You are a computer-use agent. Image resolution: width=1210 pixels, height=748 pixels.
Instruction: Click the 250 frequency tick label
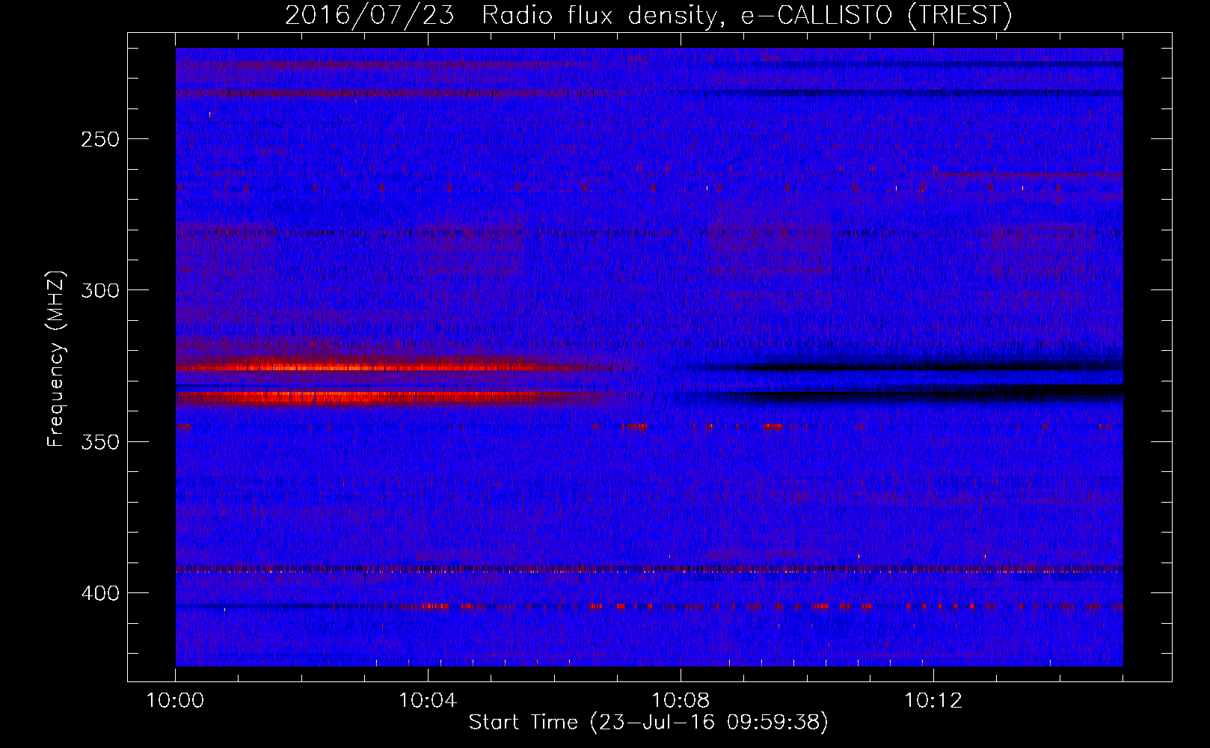(x=99, y=139)
